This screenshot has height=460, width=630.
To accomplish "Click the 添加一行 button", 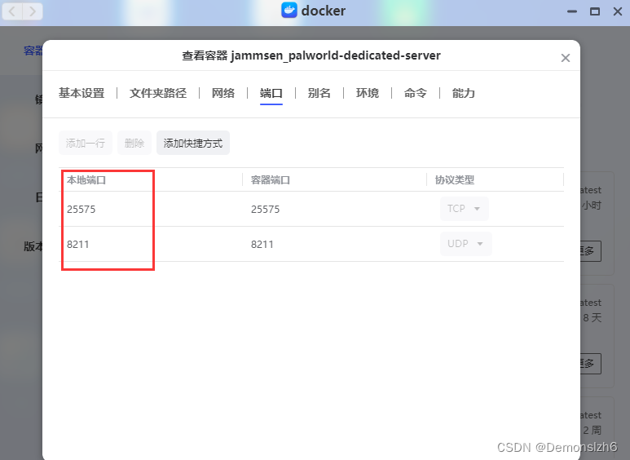I will pos(86,143).
